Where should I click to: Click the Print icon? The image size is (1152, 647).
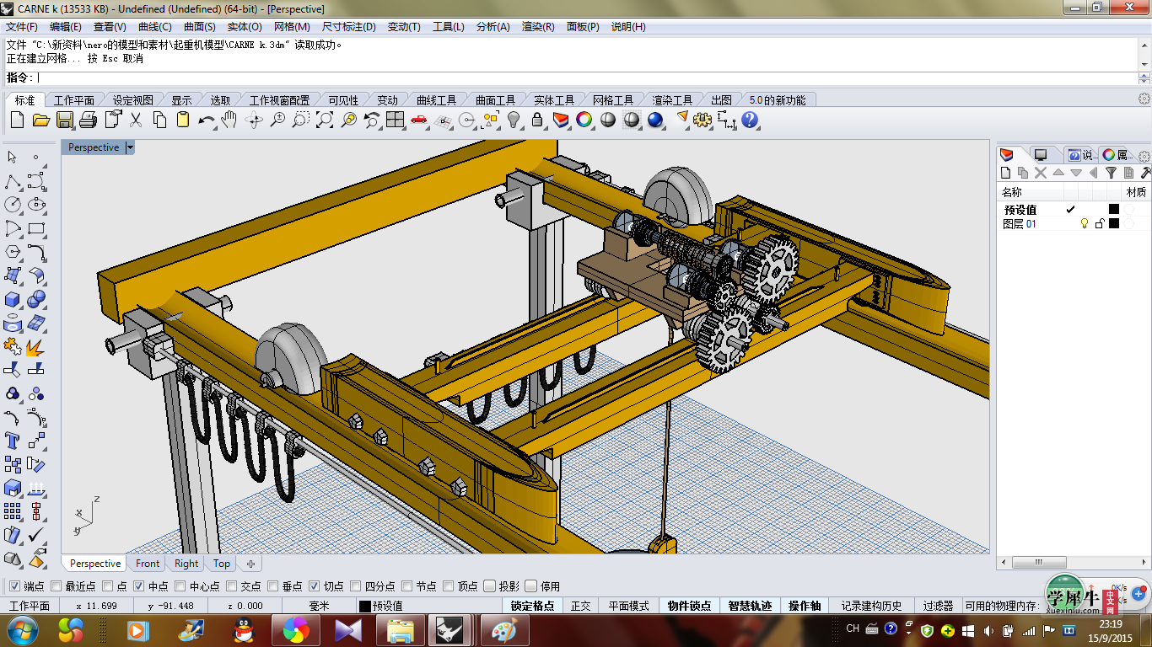[x=88, y=120]
